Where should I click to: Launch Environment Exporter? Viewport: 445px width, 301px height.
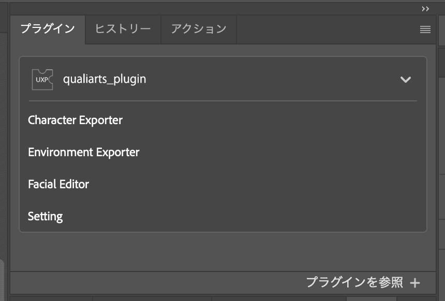84,153
